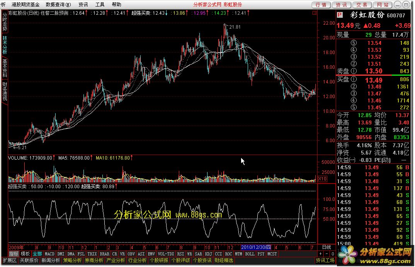Select the VOL-TDX indicator
This screenshot has height=267, width=415.
point(166,254)
